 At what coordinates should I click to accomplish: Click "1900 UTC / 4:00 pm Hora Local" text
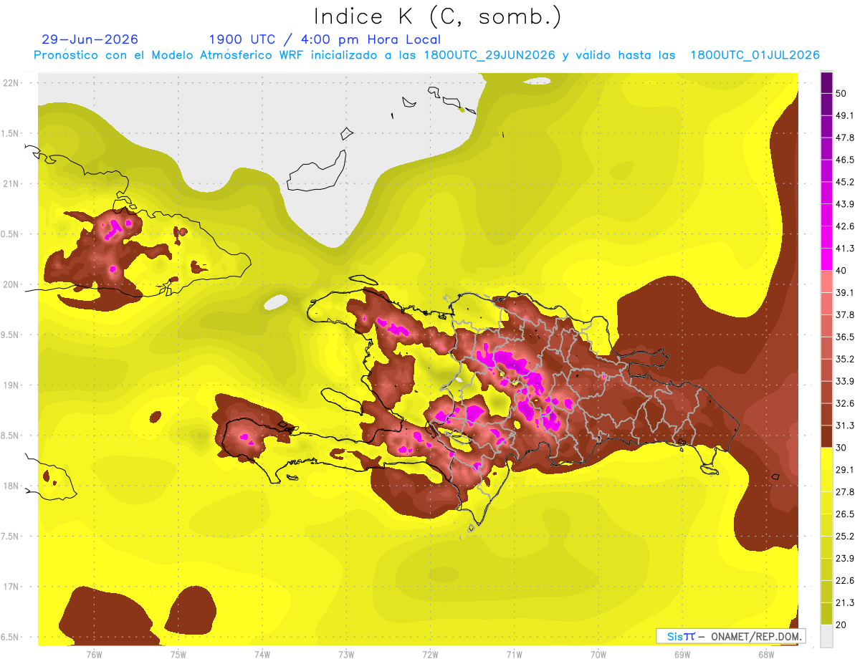(325, 39)
